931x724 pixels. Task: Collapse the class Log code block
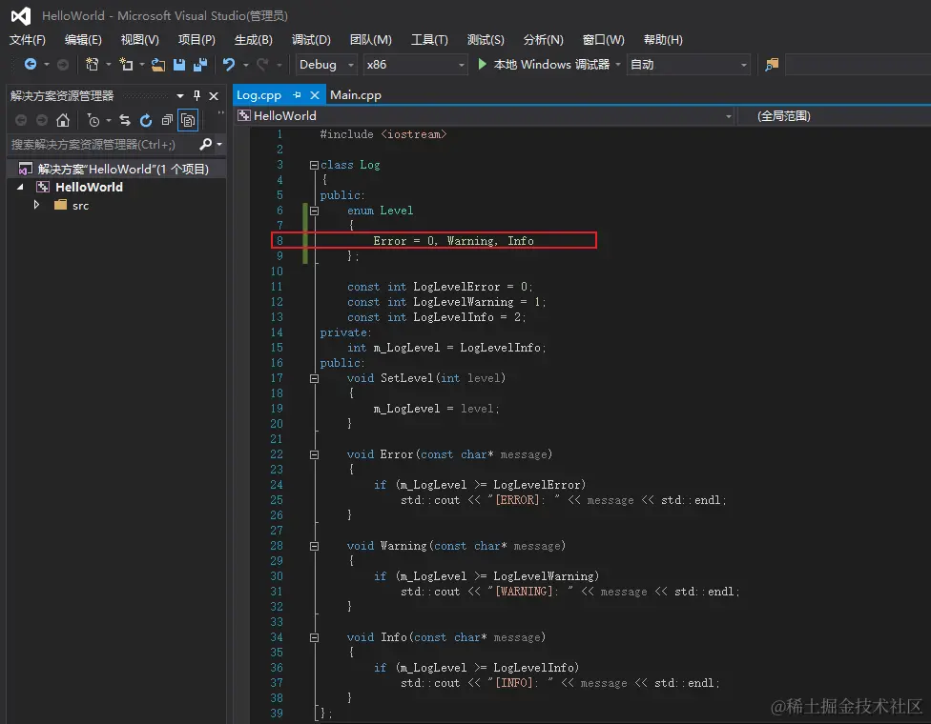tap(314, 166)
